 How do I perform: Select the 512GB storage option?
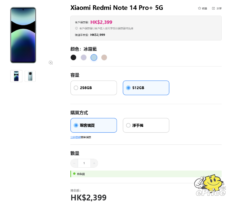[x=146, y=88]
